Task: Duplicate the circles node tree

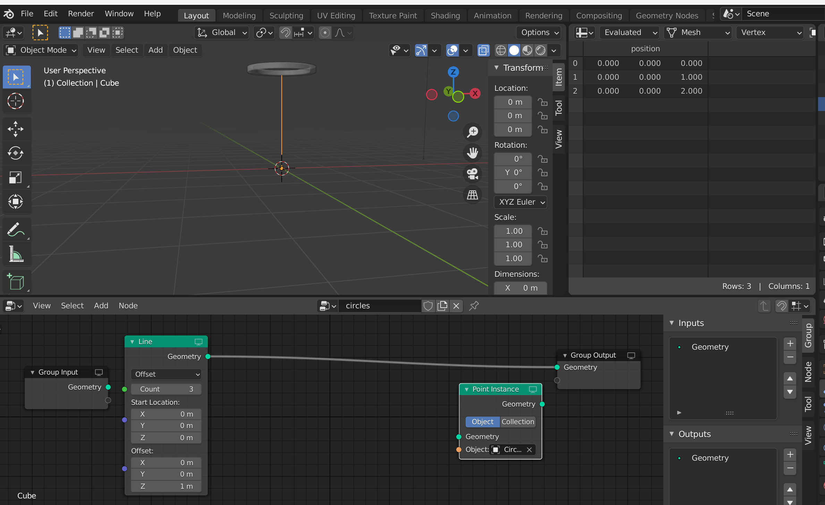Action: coord(442,306)
